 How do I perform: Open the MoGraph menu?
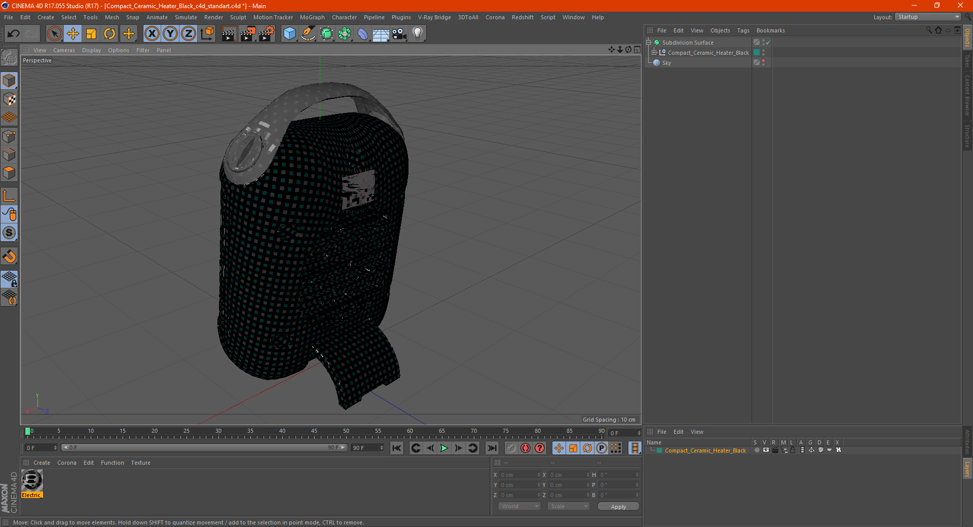click(312, 17)
